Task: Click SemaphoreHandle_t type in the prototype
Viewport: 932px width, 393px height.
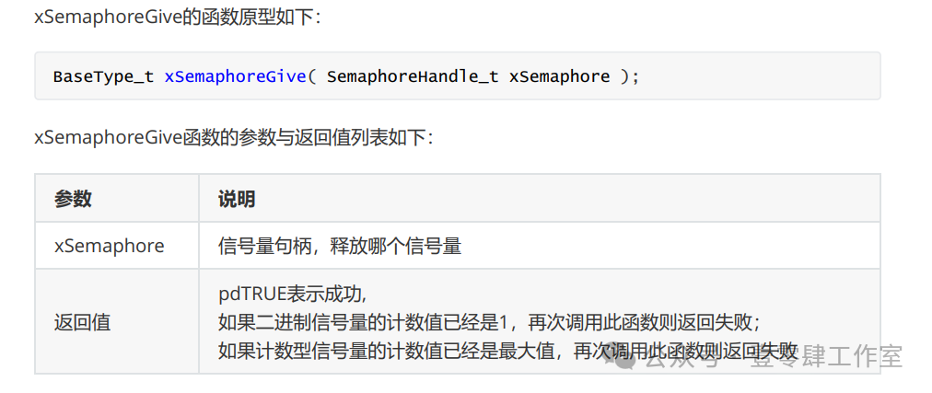Action: coord(413,76)
